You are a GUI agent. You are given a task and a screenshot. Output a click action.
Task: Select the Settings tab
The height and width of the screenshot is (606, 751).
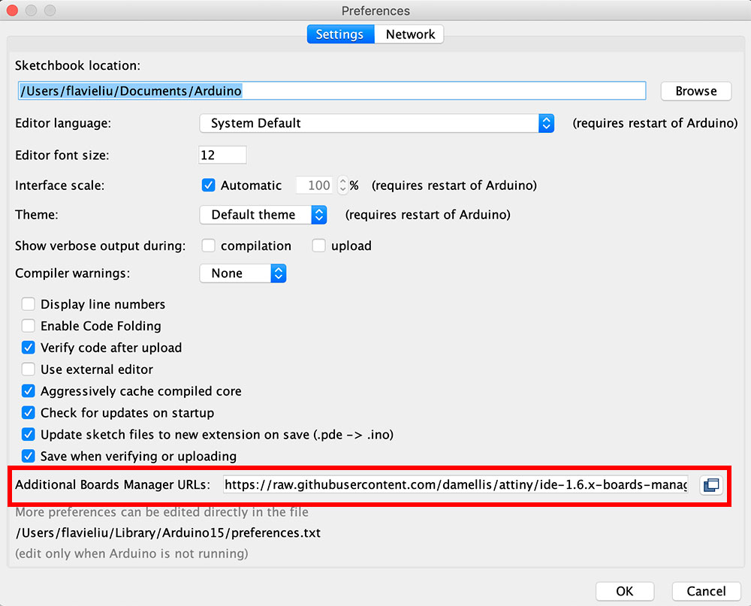340,35
